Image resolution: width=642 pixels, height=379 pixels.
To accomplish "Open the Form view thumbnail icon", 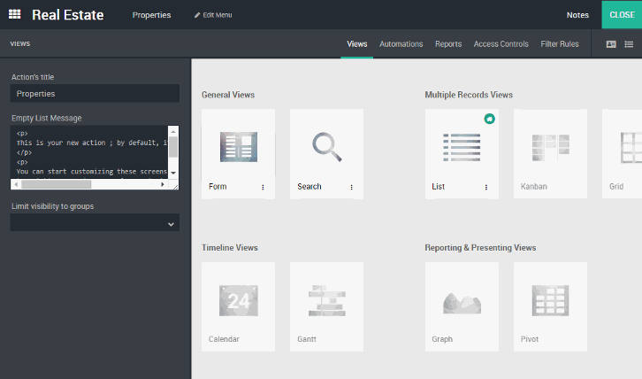I will [239, 147].
